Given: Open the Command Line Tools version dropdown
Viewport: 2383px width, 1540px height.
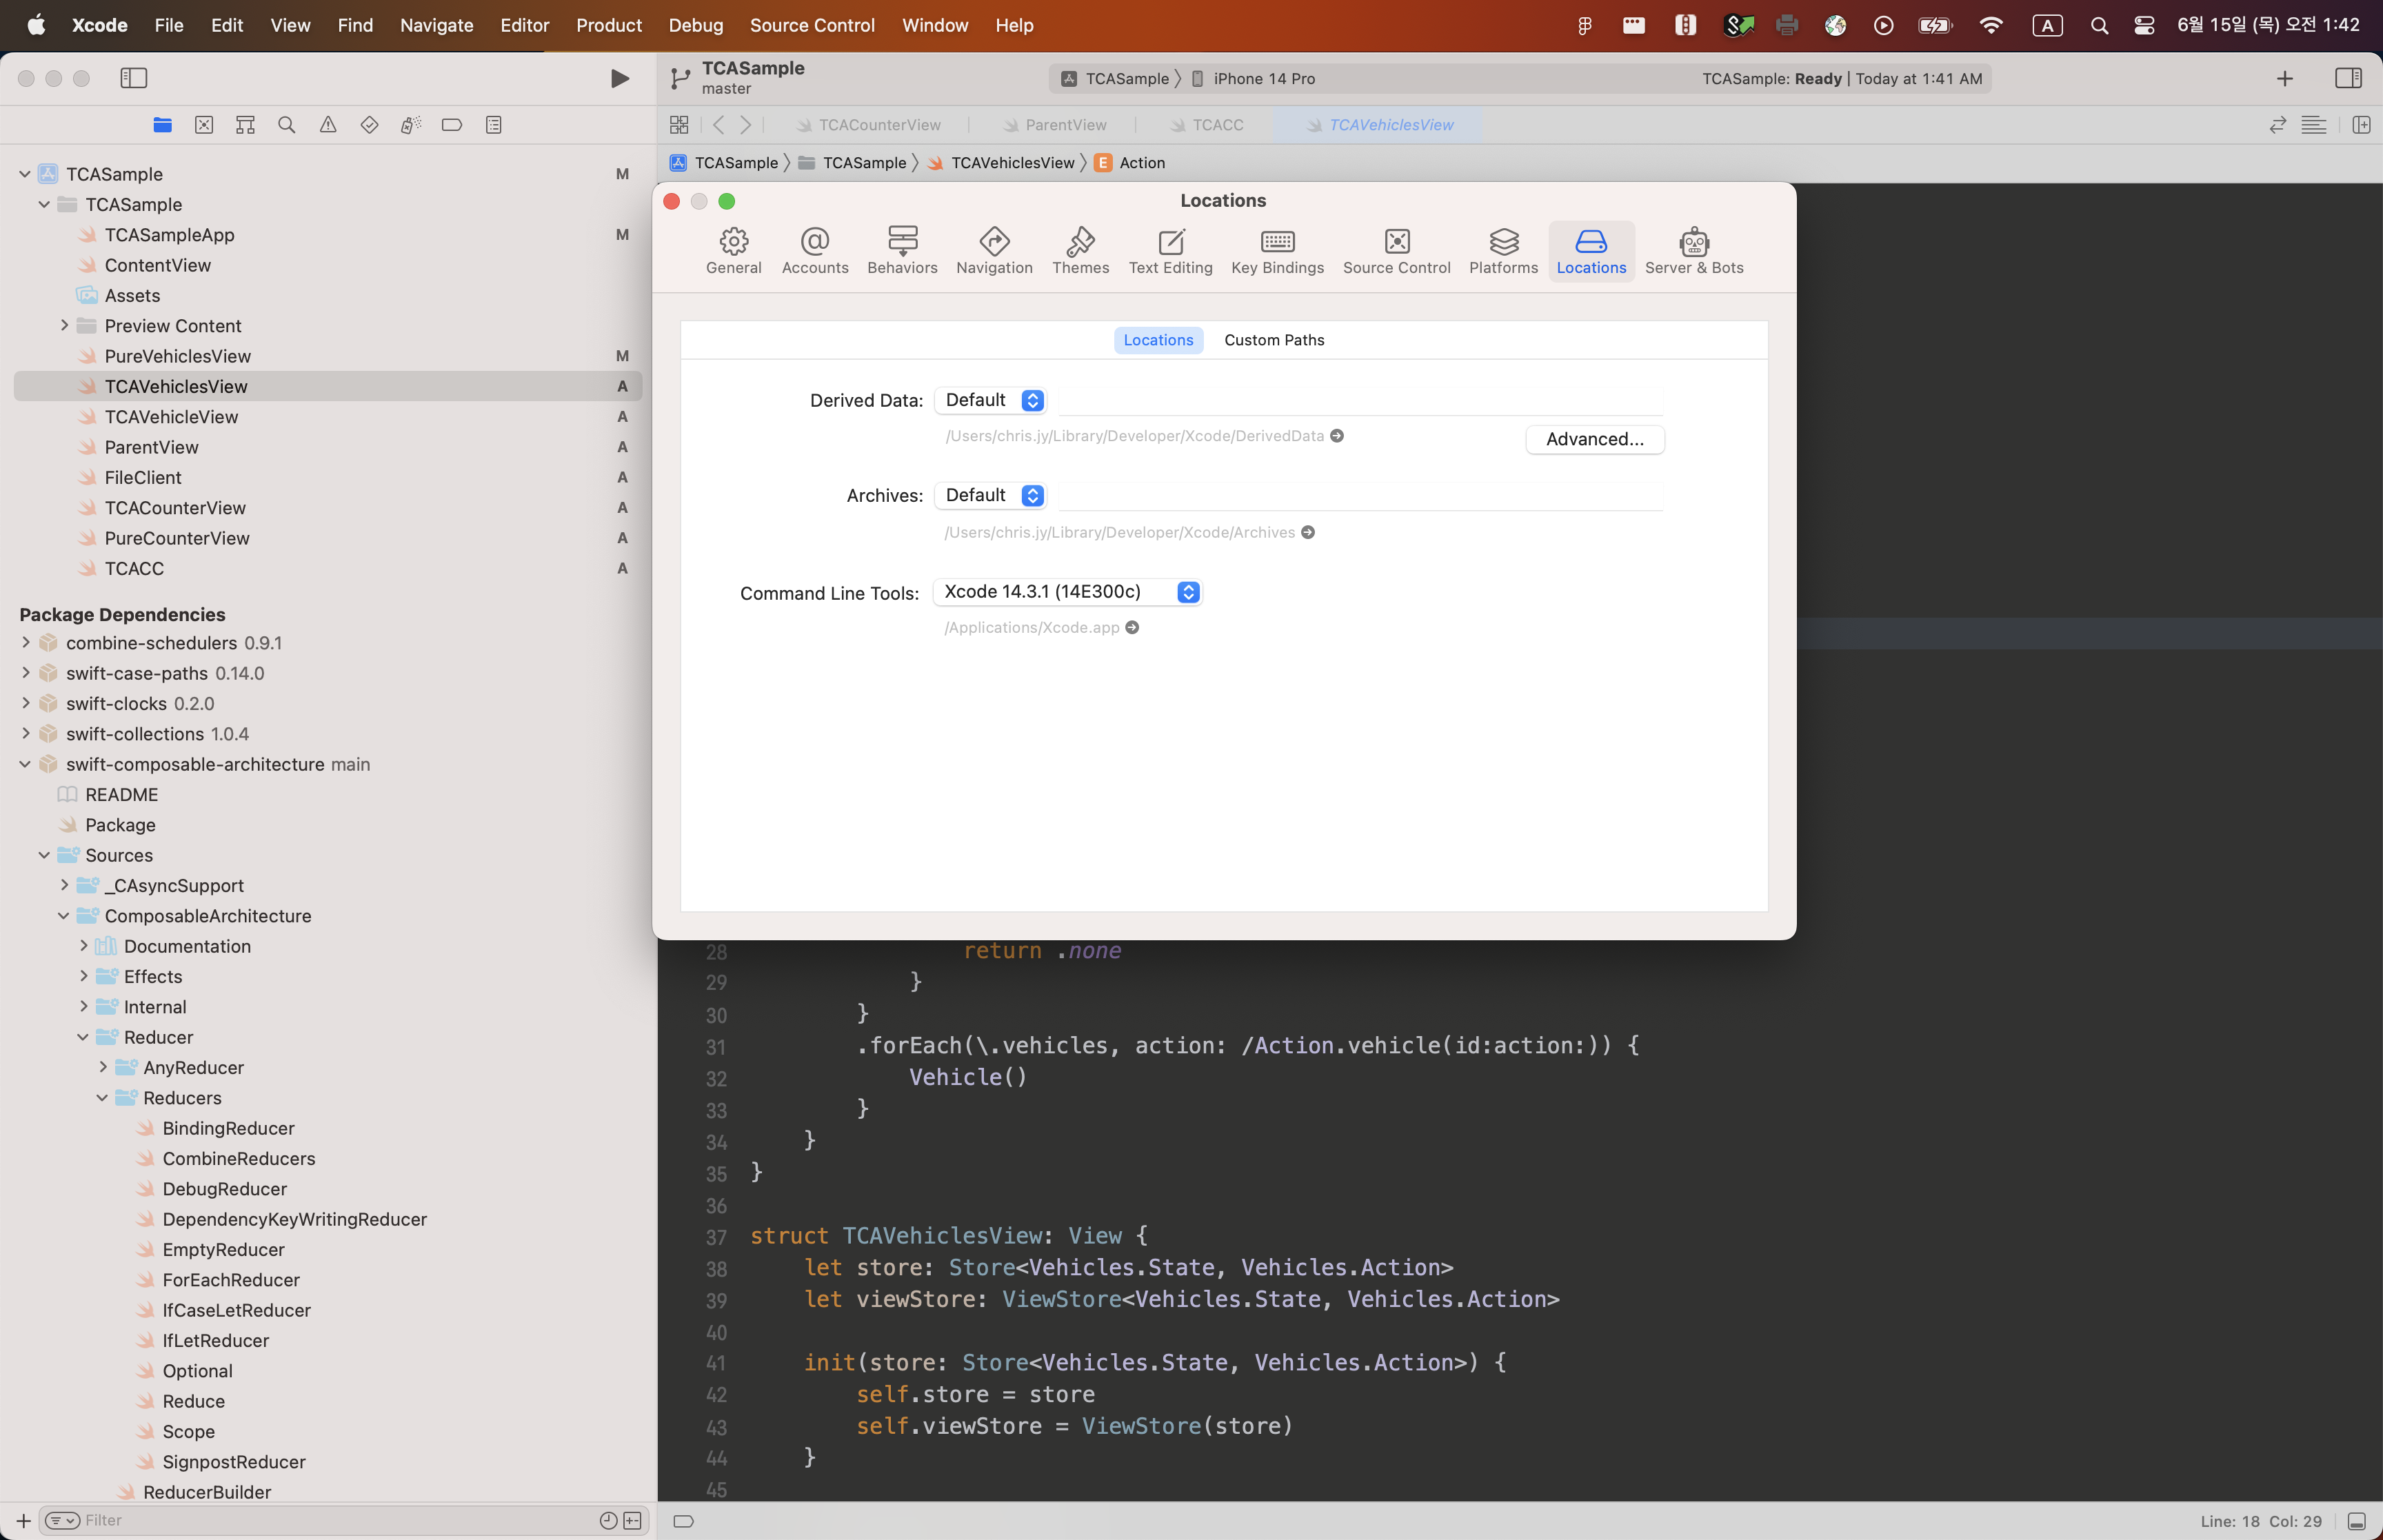Looking at the screenshot, I should click(1067, 592).
